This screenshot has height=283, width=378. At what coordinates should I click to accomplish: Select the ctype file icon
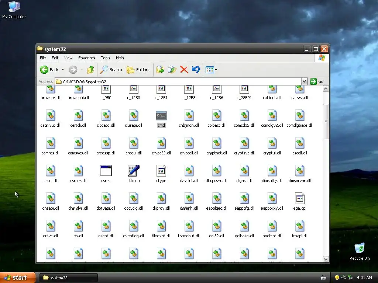tap(161, 171)
